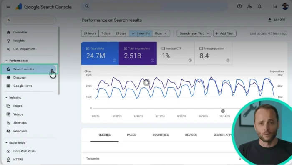Screen dimensions: 292x165
Task: Collapse the Performance section
Action: [6, 61]
